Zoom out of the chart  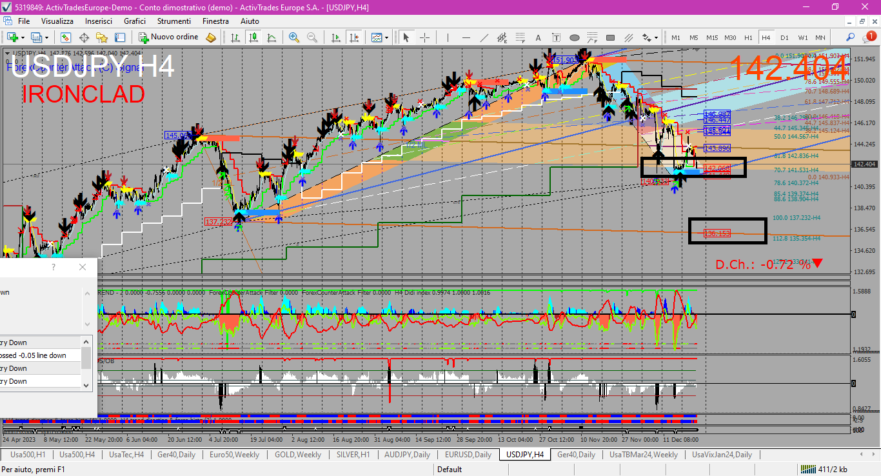[312, 37]
